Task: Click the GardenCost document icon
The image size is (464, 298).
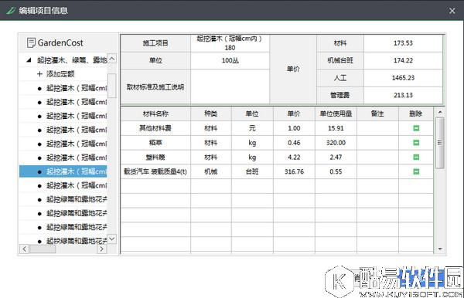Action: click(x=31, y=42)
